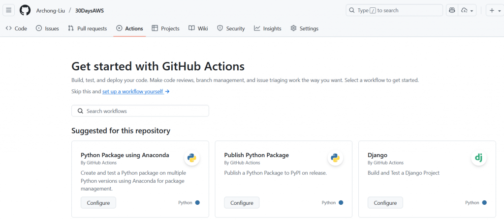The image size is (504, 220).
Task: Go to the Issues tab
Action: (x=47, y=28)
